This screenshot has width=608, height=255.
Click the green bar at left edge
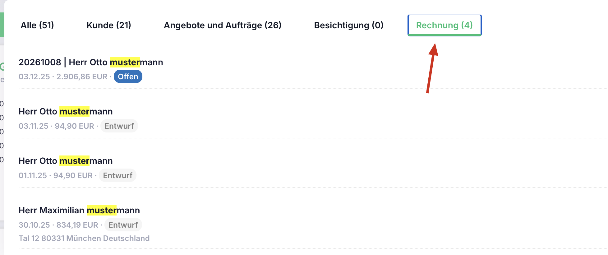2,25
